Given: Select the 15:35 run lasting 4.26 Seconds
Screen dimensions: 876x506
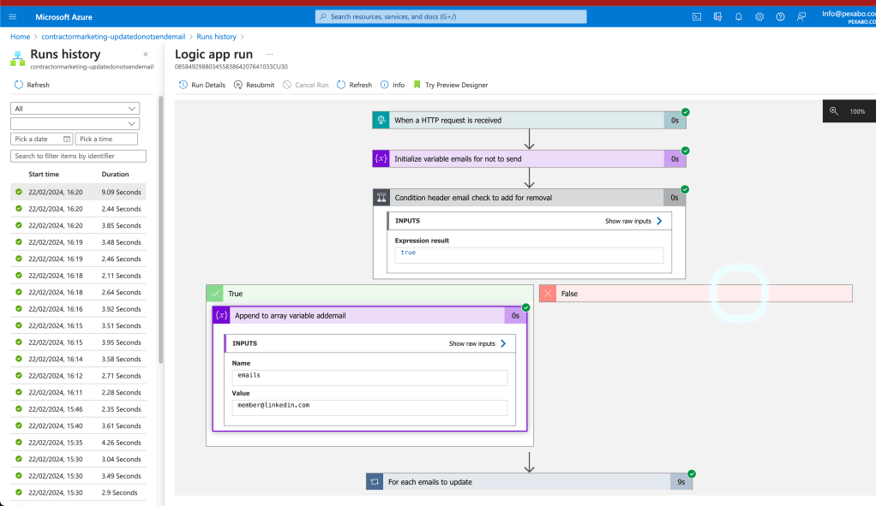Looking at the screenshot, I should point(78,443).
